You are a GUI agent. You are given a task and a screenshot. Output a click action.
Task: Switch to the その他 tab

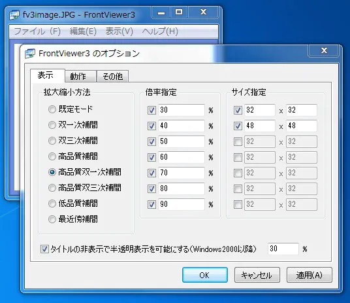pos(112,77)
